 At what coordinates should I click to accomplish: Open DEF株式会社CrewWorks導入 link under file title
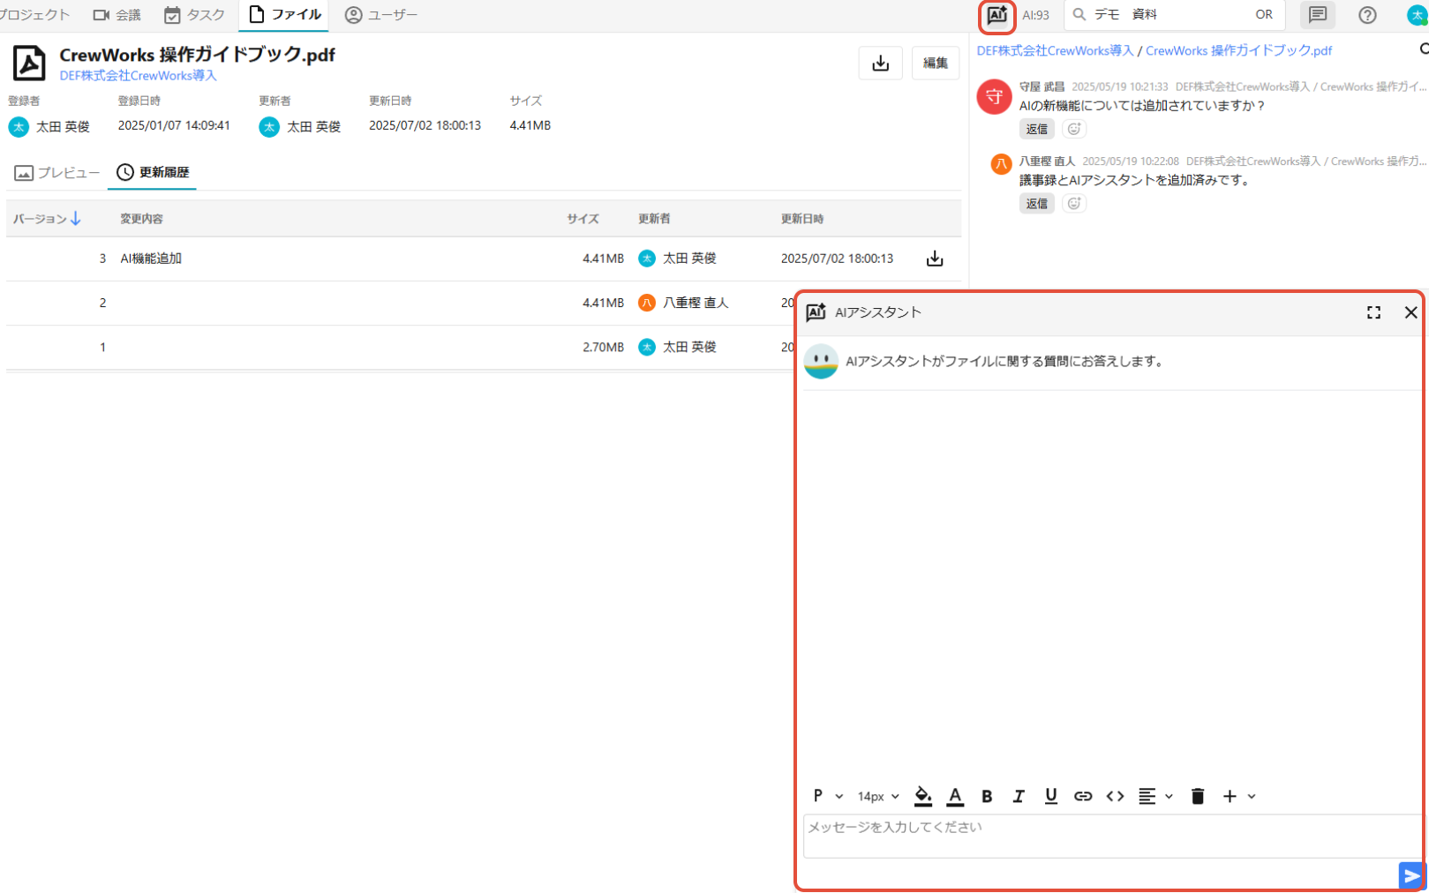(138, 76)
